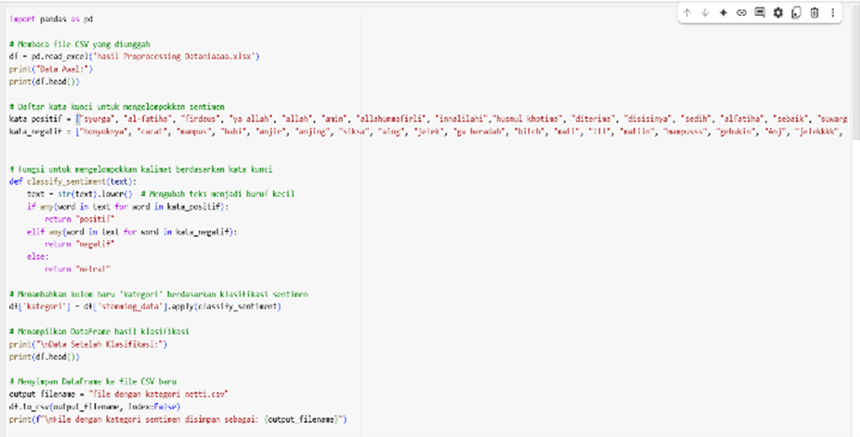The width and height of the screenshot is (860, 437).
Task: Move the cell down with the arrow
Action: pos(705,13)
